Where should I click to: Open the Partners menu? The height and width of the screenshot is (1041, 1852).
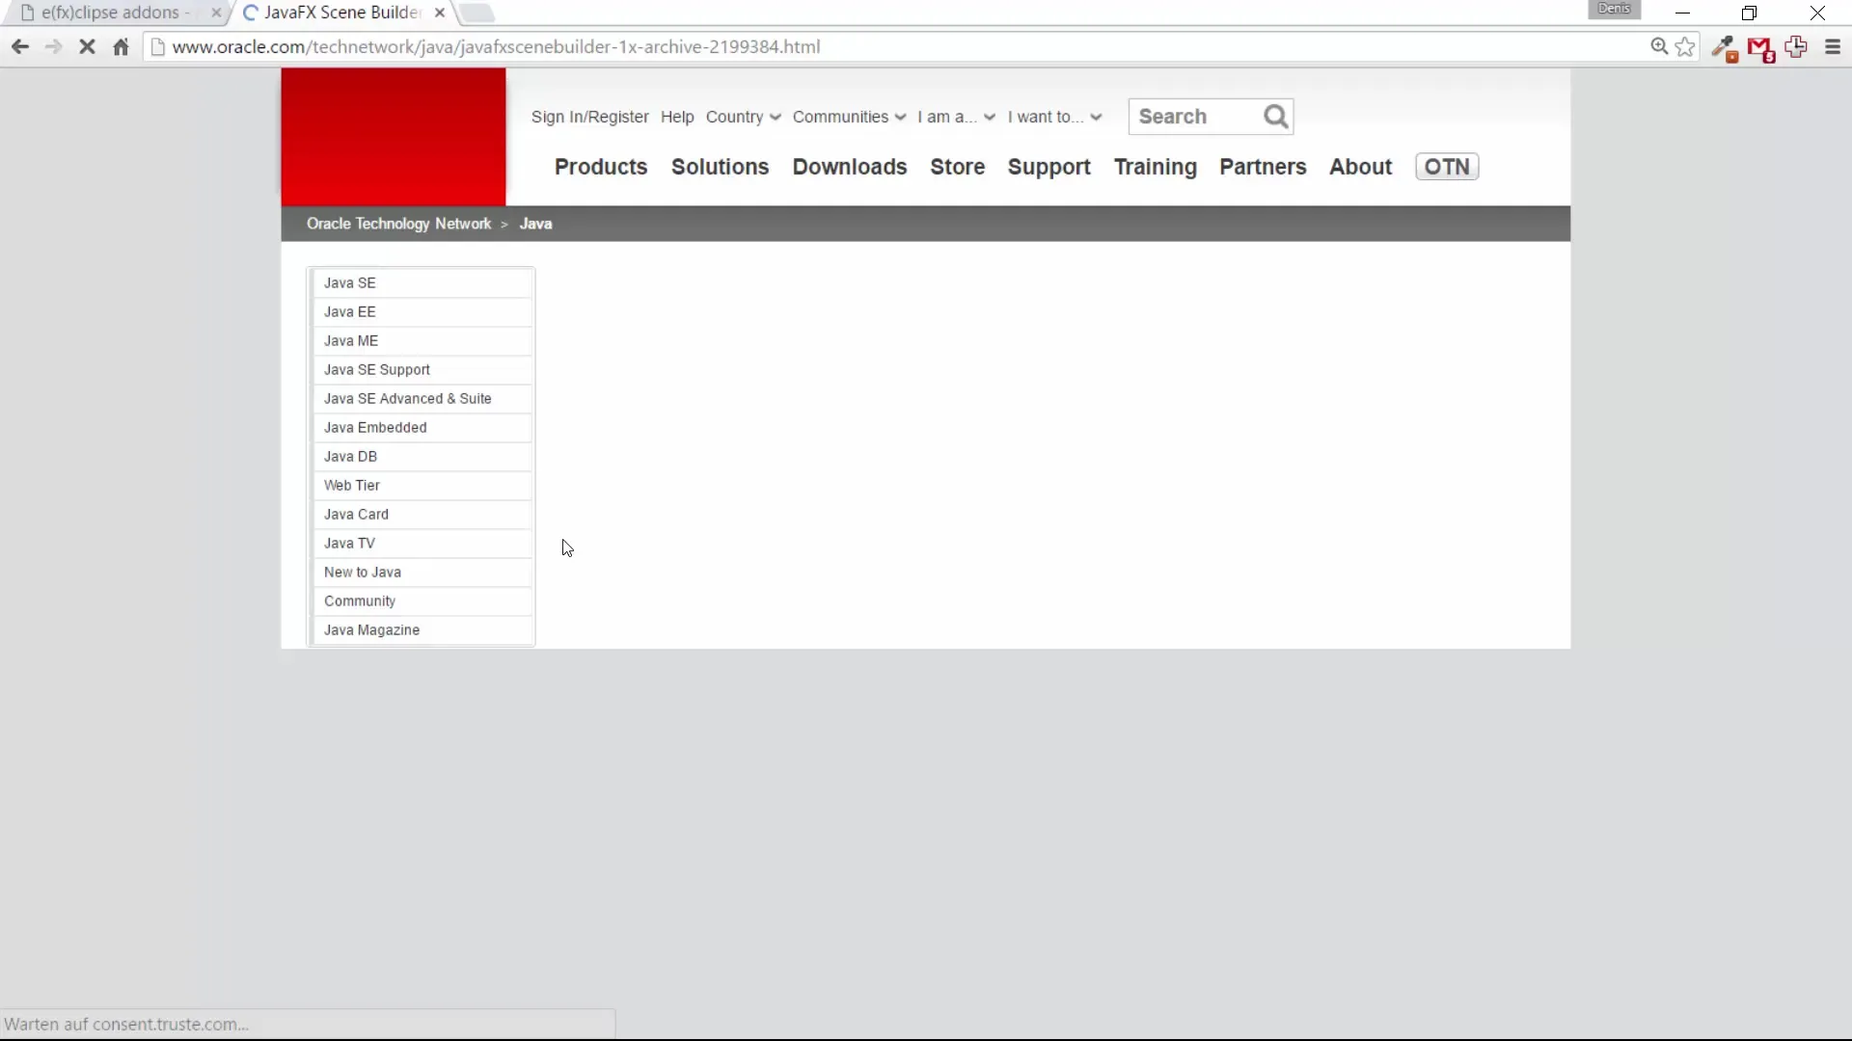point(1263,167)
